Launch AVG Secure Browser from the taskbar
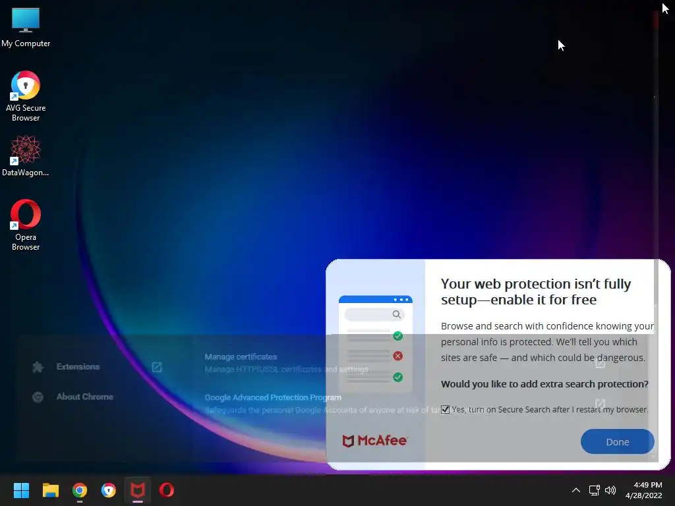 [x=109, y=490]
